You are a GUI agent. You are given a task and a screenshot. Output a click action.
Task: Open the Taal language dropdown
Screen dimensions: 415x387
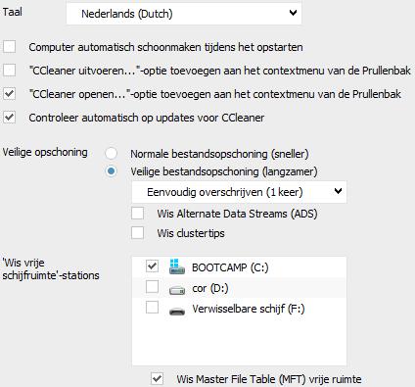[184, 14]
